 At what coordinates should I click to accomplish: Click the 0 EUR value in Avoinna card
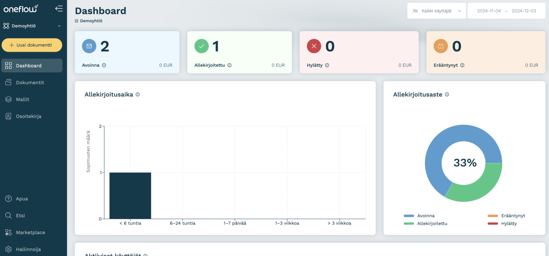click(x=166, y=65)
